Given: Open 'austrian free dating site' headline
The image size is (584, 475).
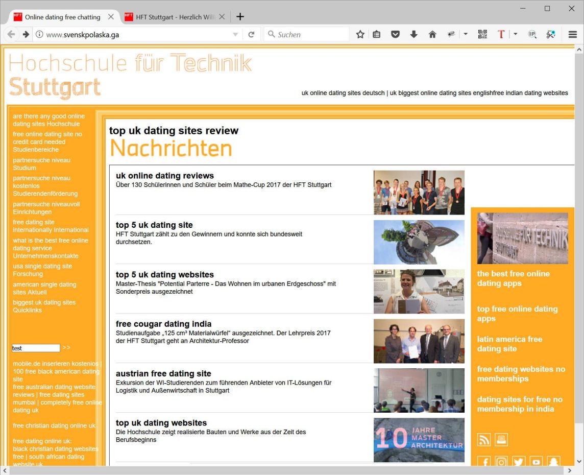Looking at the screenshot, I should click(x=163, y=374).
